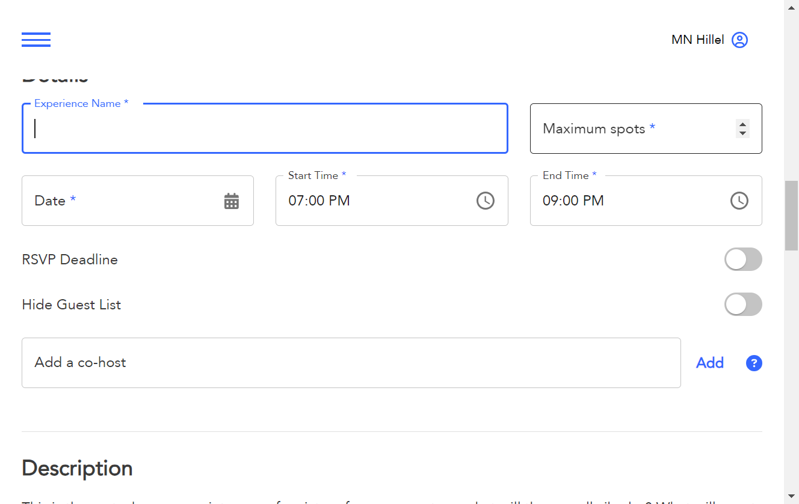Click the Hide Guest List label
Image resolution: width=799 pixels, height=504 pixels.
coord(72,305)
